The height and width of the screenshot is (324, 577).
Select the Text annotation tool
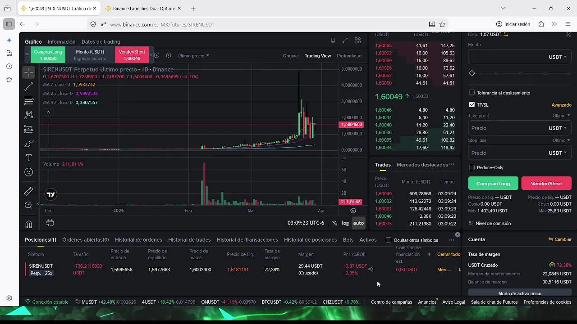(x=29, y=158)
